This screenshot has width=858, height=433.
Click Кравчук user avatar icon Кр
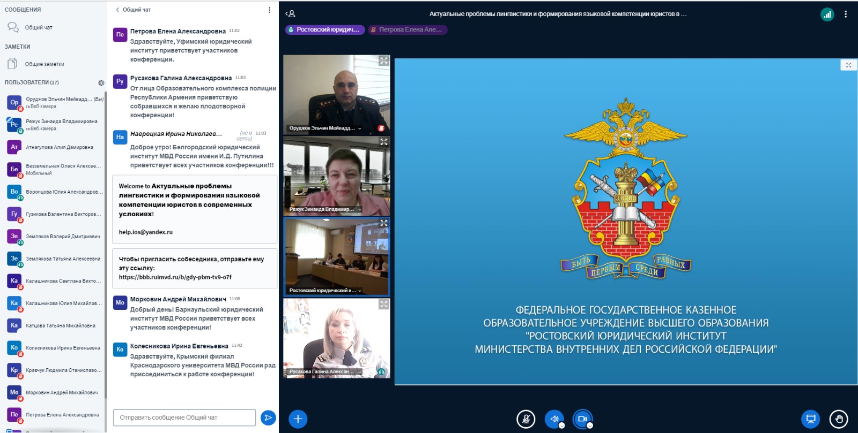[14, 370]
